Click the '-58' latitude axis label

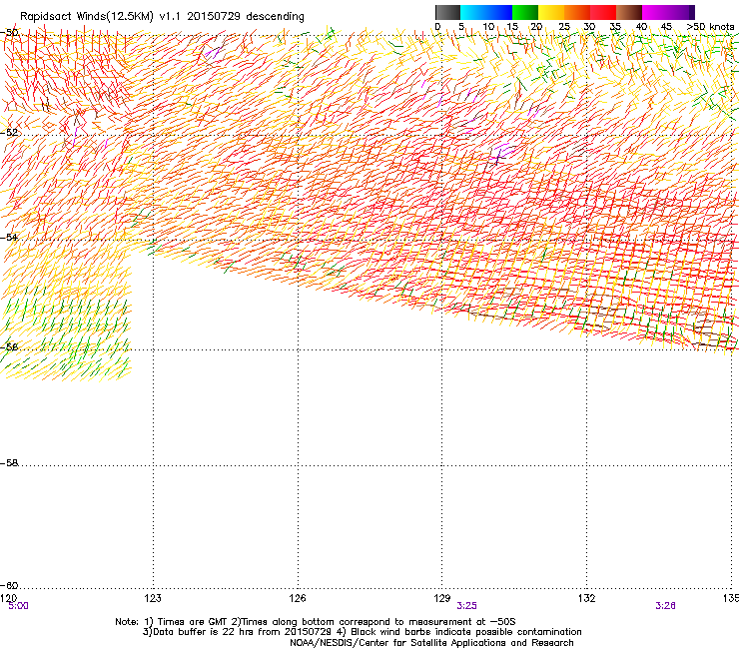[x=9, y=463]
